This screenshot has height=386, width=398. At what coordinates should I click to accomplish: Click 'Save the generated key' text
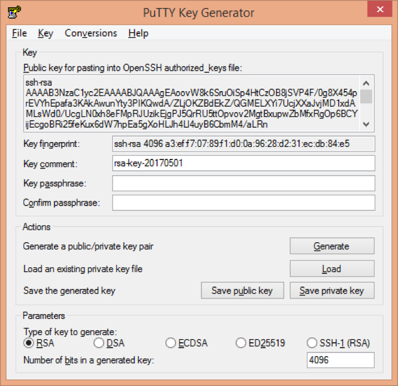[70, 291]
